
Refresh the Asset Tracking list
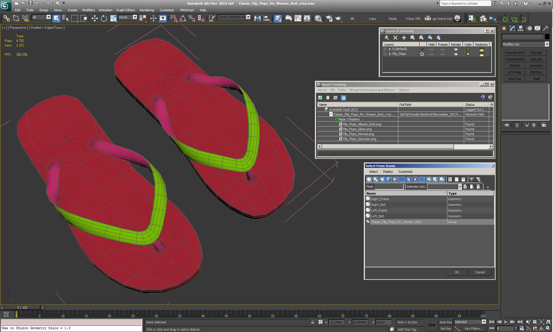[x=320, y=98]
